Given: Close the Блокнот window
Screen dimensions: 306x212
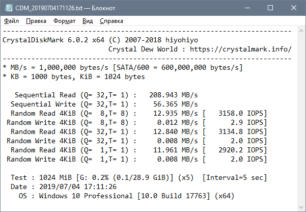Looking at the screenshot, I should click(293, 8).
